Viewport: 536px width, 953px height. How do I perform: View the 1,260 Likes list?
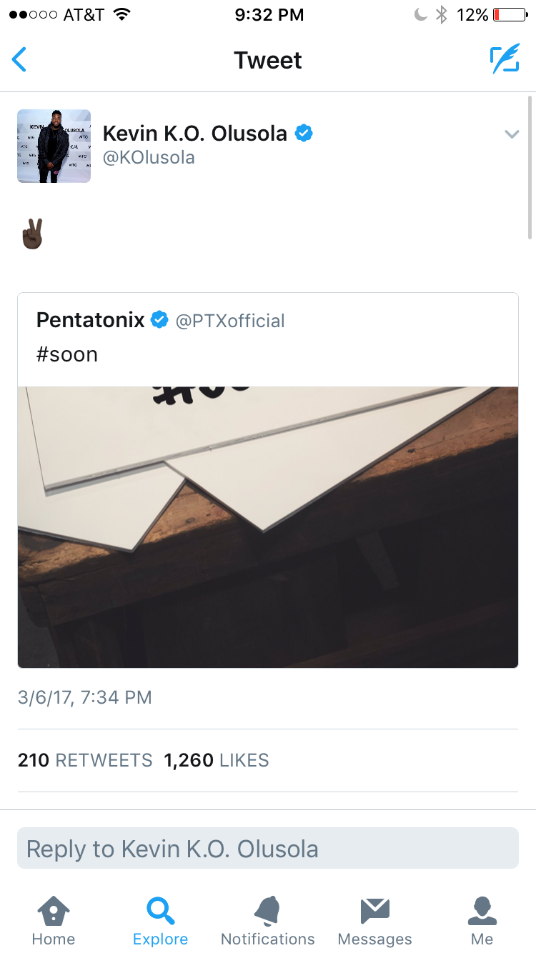tap(217, 760)
